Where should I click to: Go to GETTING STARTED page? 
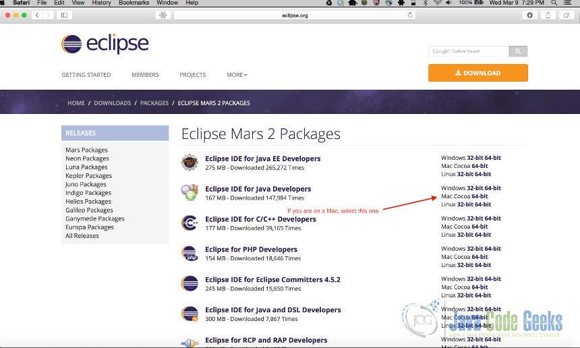tap(86, 75)
